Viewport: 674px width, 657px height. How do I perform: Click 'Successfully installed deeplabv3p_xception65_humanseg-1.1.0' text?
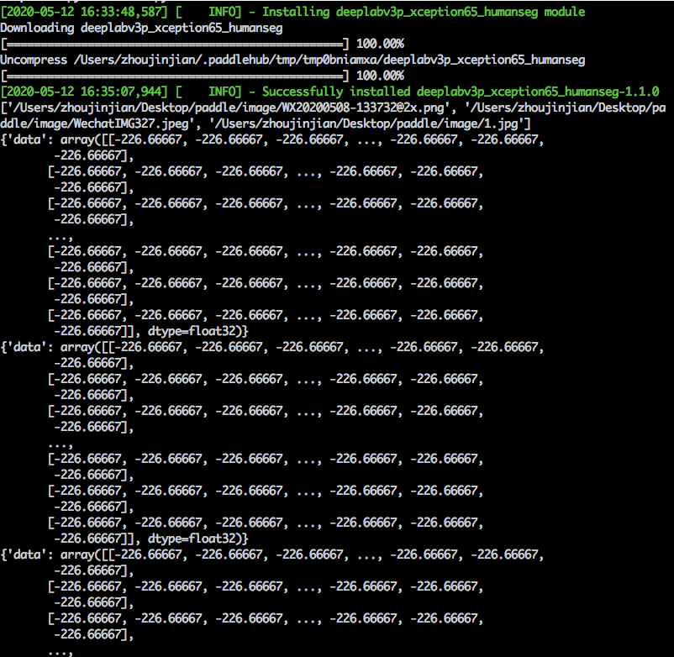461,92
